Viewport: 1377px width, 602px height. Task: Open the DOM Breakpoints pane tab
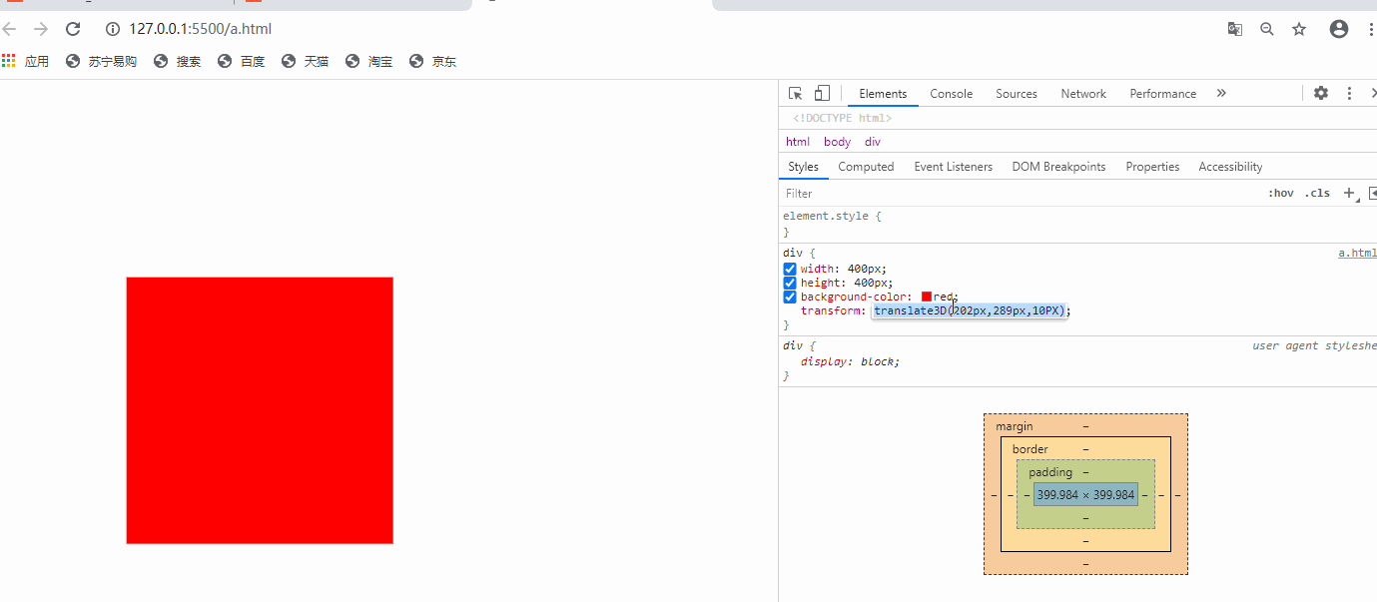(x=1058, y=167)
